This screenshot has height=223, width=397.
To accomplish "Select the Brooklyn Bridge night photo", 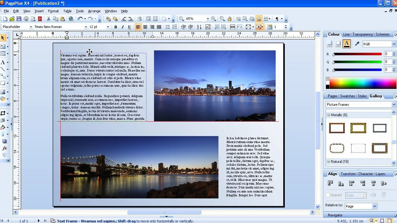I will pyautogui.click(x=139, y=167).
